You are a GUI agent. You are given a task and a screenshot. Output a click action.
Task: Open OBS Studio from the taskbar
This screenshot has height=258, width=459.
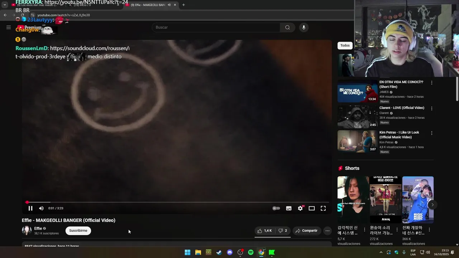click(240, 252)
